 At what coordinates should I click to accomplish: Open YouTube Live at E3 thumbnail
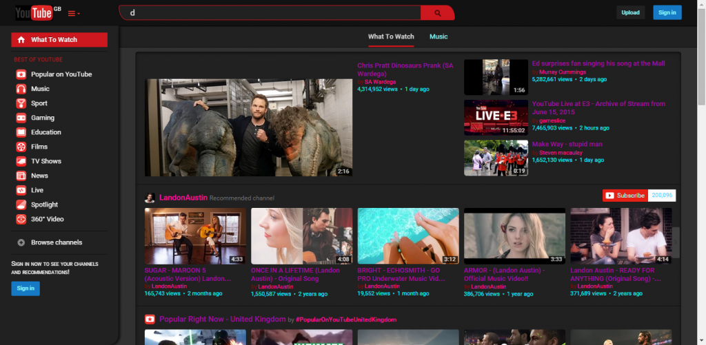click(x=496, y=117)
